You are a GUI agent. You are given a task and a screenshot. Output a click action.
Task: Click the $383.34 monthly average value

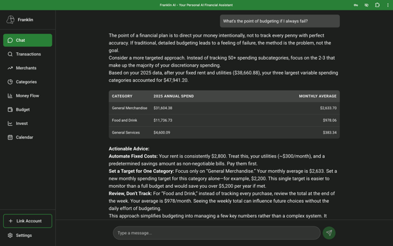[329, 133]
